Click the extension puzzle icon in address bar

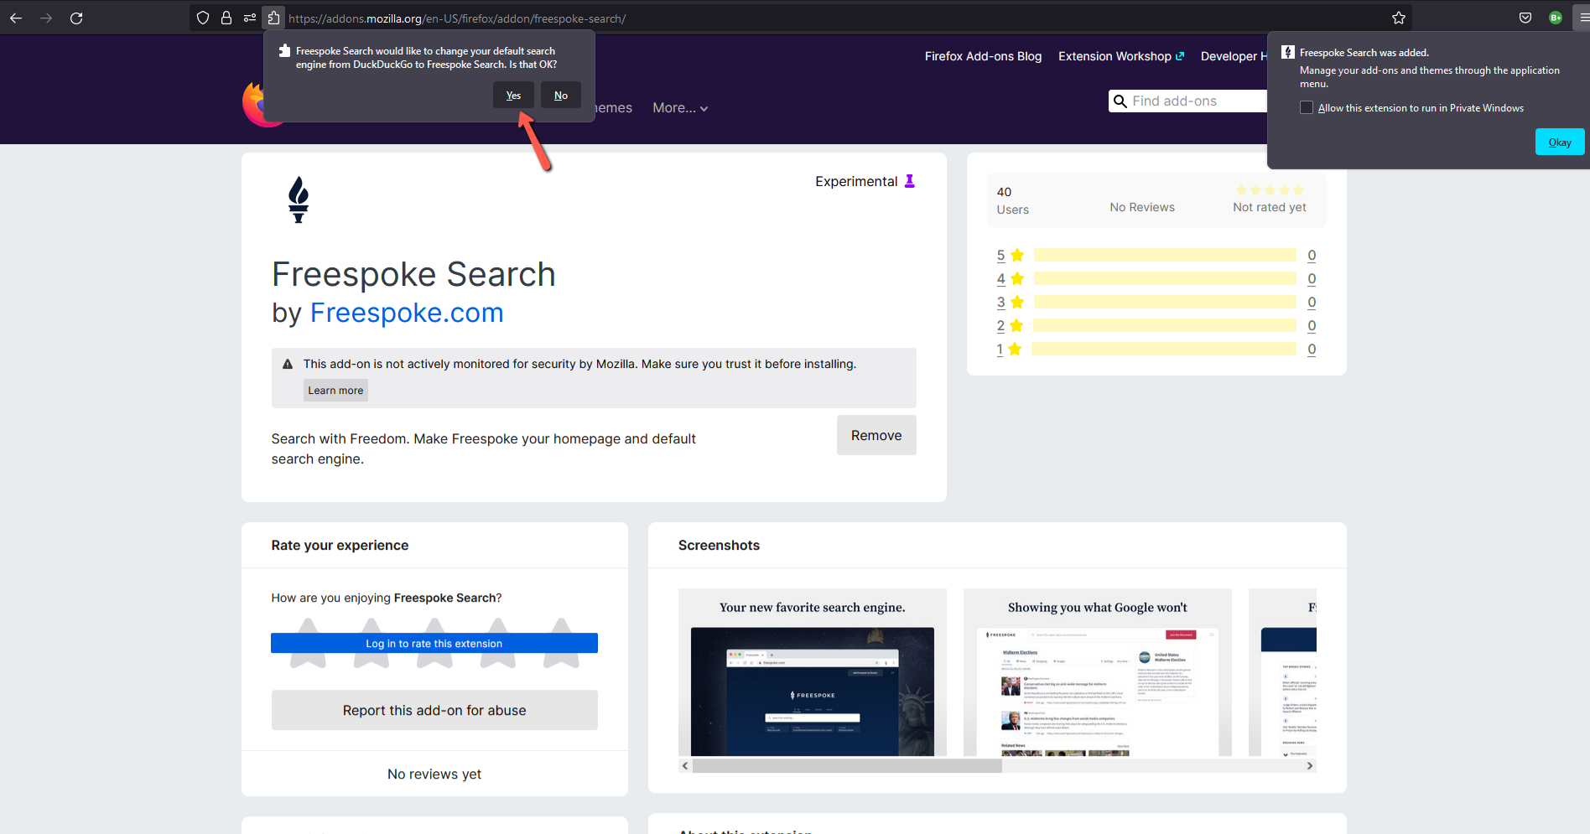pyautogui.click(x=273, y=18)
